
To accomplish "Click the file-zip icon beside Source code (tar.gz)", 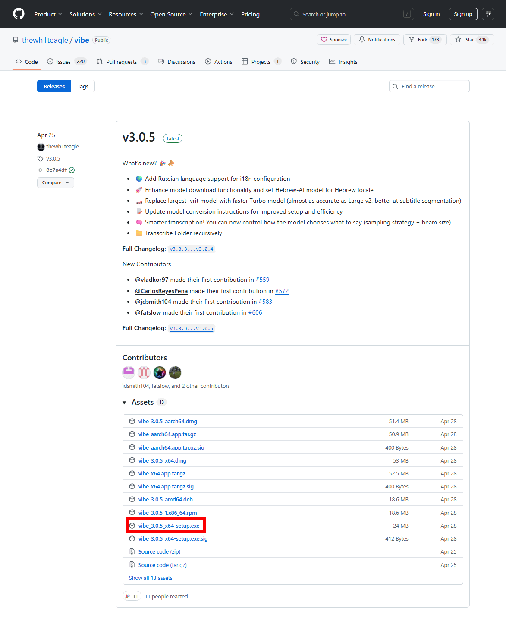I will click(x=132, y=565).
